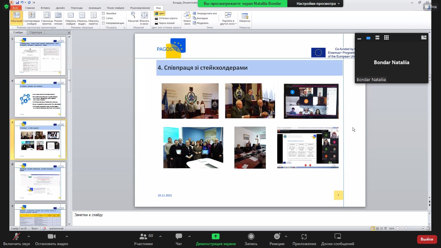
Task: Open Zoom Reactions
Action: pos(277,239)
